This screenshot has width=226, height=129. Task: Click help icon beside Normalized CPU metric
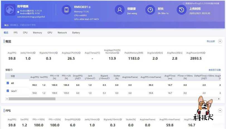[118, 53]
